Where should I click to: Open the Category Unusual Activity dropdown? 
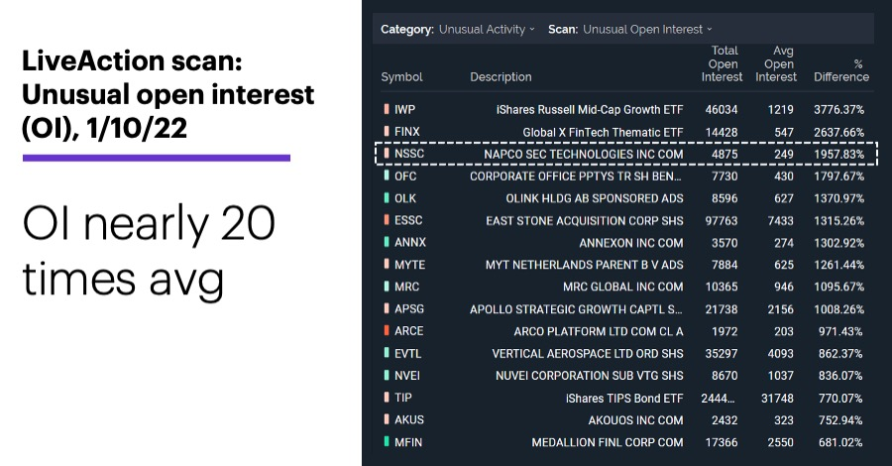click(x=457, y=29)
